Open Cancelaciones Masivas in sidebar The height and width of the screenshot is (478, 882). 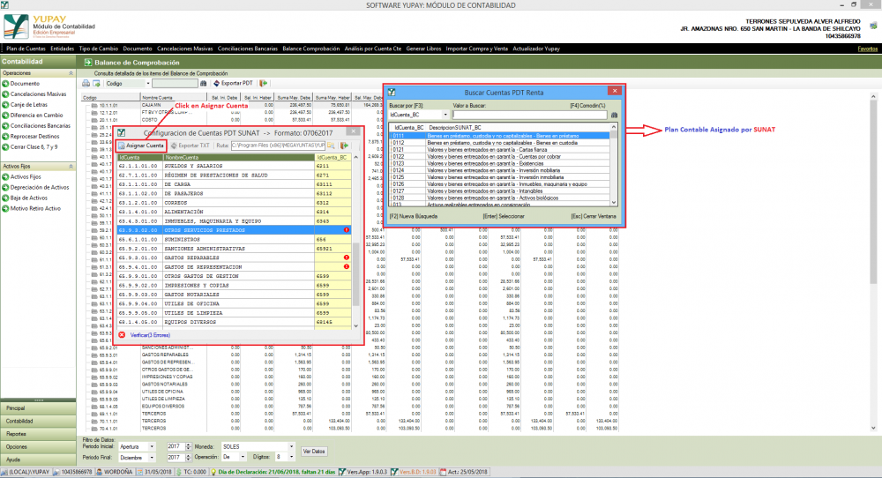[38, 93]
